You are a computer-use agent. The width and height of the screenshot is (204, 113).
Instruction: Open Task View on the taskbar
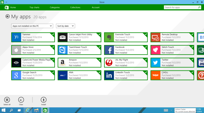[19, 110]
